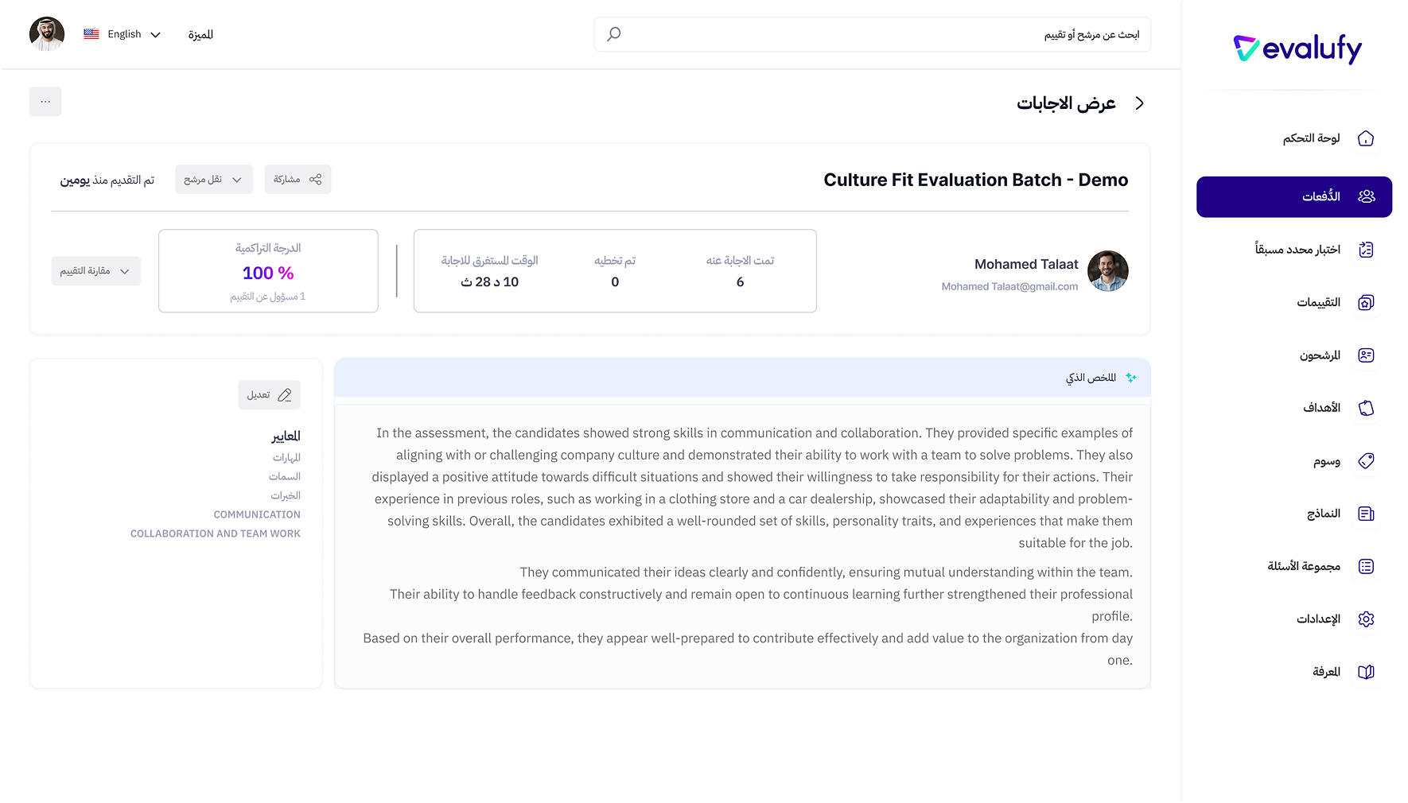Select the الدُفعات batches icon in sidebar
This screenshot has width=1408, height=803.
click(1367, 196)
